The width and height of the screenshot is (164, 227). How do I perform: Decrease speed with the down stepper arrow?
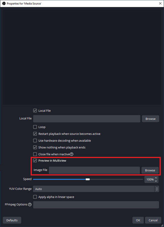[156, 181]
